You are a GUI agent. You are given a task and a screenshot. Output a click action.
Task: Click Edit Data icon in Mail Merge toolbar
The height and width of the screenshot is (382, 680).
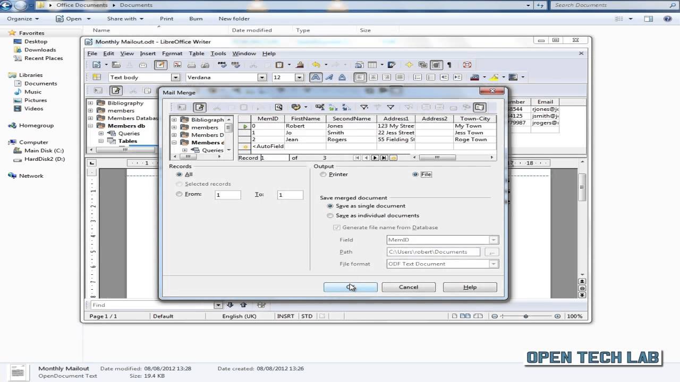[200, 107]
